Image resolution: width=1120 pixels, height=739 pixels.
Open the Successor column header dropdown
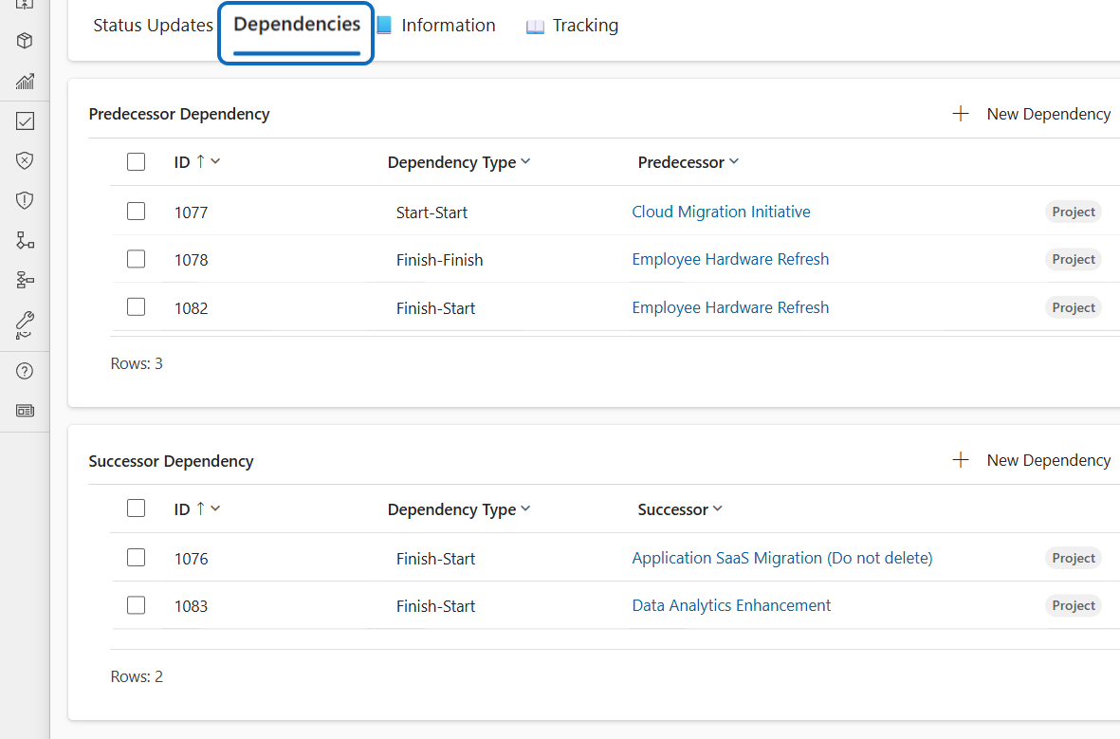coord(718,509)
